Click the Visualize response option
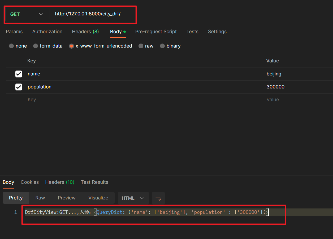This screenshot has height=239, width=333. coord(98,198)
